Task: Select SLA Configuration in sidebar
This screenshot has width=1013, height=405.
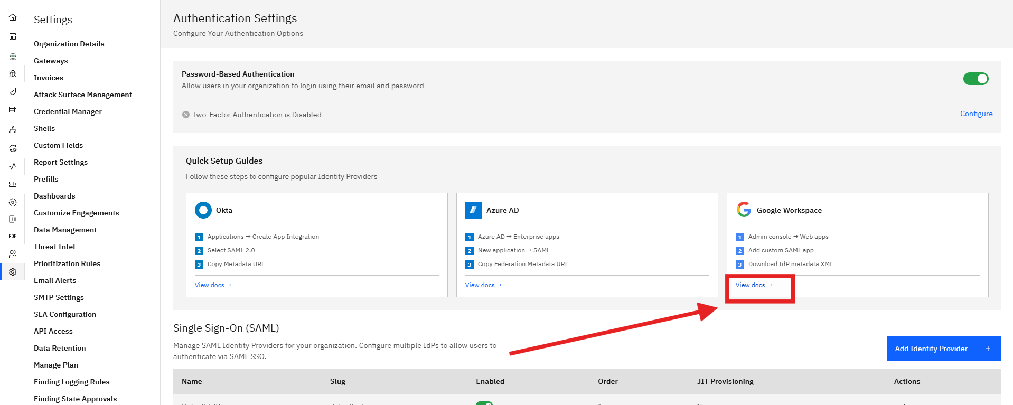Action: [x=65, y=314]
